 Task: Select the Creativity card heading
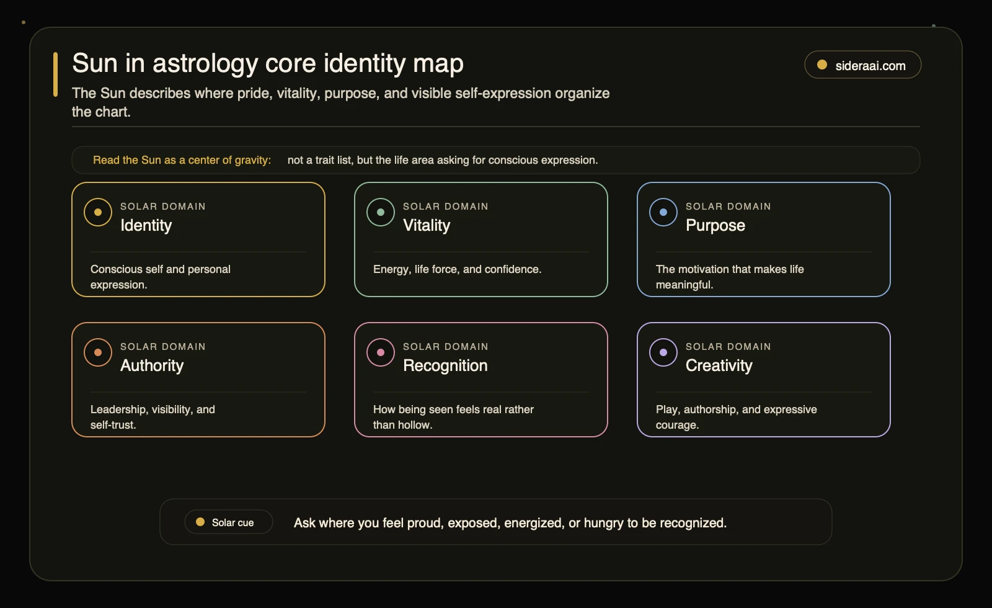(x=719, y=365)
